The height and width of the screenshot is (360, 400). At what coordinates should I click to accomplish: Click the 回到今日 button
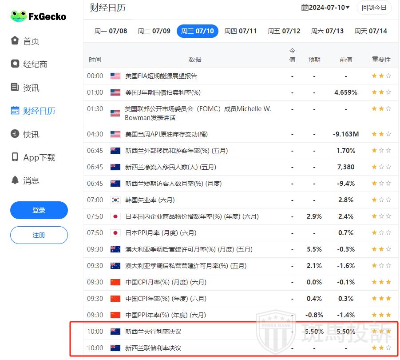pos(374,8)
